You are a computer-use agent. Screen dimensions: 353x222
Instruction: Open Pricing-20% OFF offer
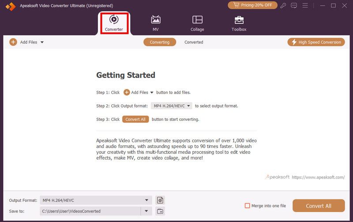click(x=252, y=5)
